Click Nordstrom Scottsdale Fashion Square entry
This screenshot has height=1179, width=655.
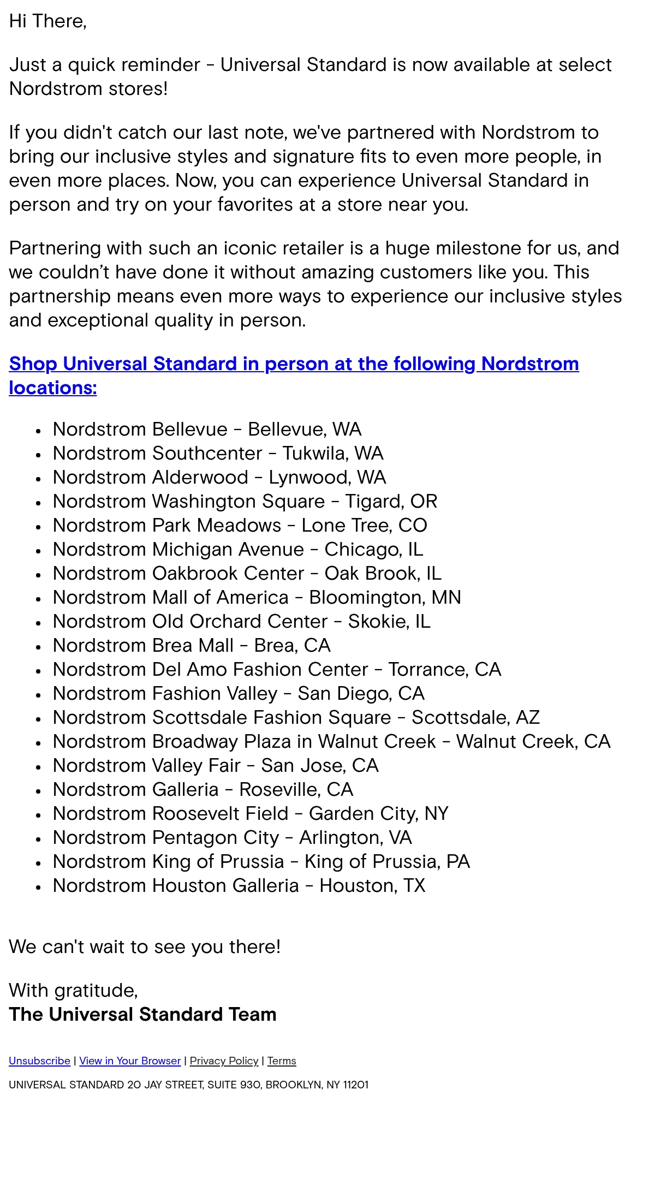(296, 717)
